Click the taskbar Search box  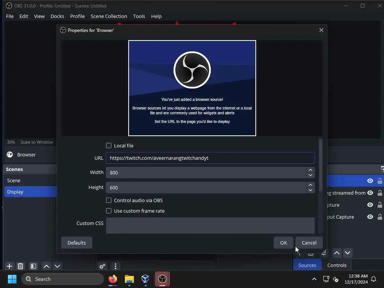(x=63, y=279)
